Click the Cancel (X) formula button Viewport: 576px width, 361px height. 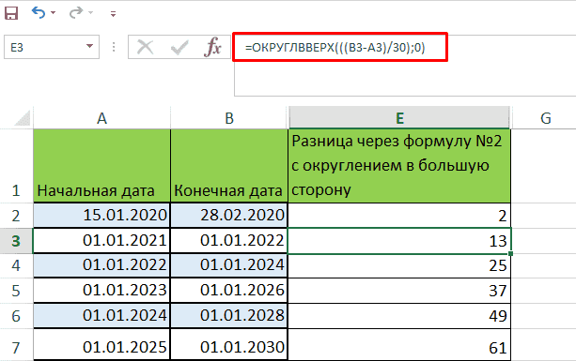[145, 47]
